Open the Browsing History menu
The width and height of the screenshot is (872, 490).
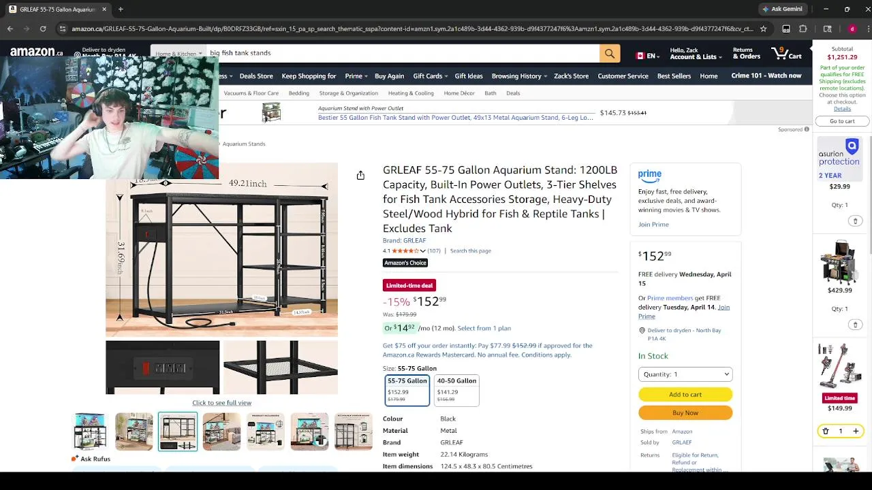click(520, 76)
